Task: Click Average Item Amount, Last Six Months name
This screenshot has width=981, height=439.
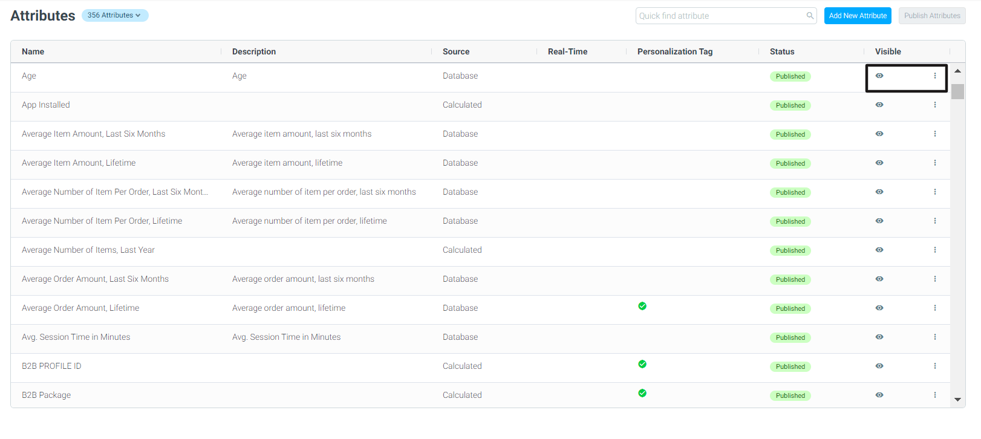Action: (93, 134)
